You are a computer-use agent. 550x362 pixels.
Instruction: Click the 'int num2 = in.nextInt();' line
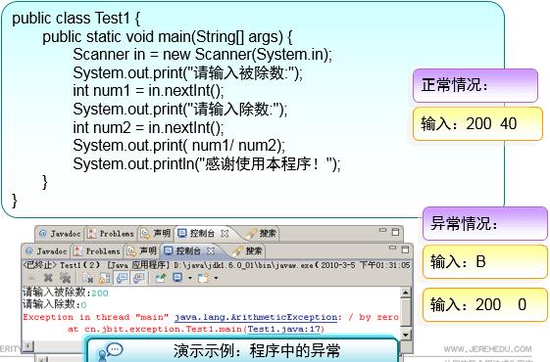tap(148, 127)
